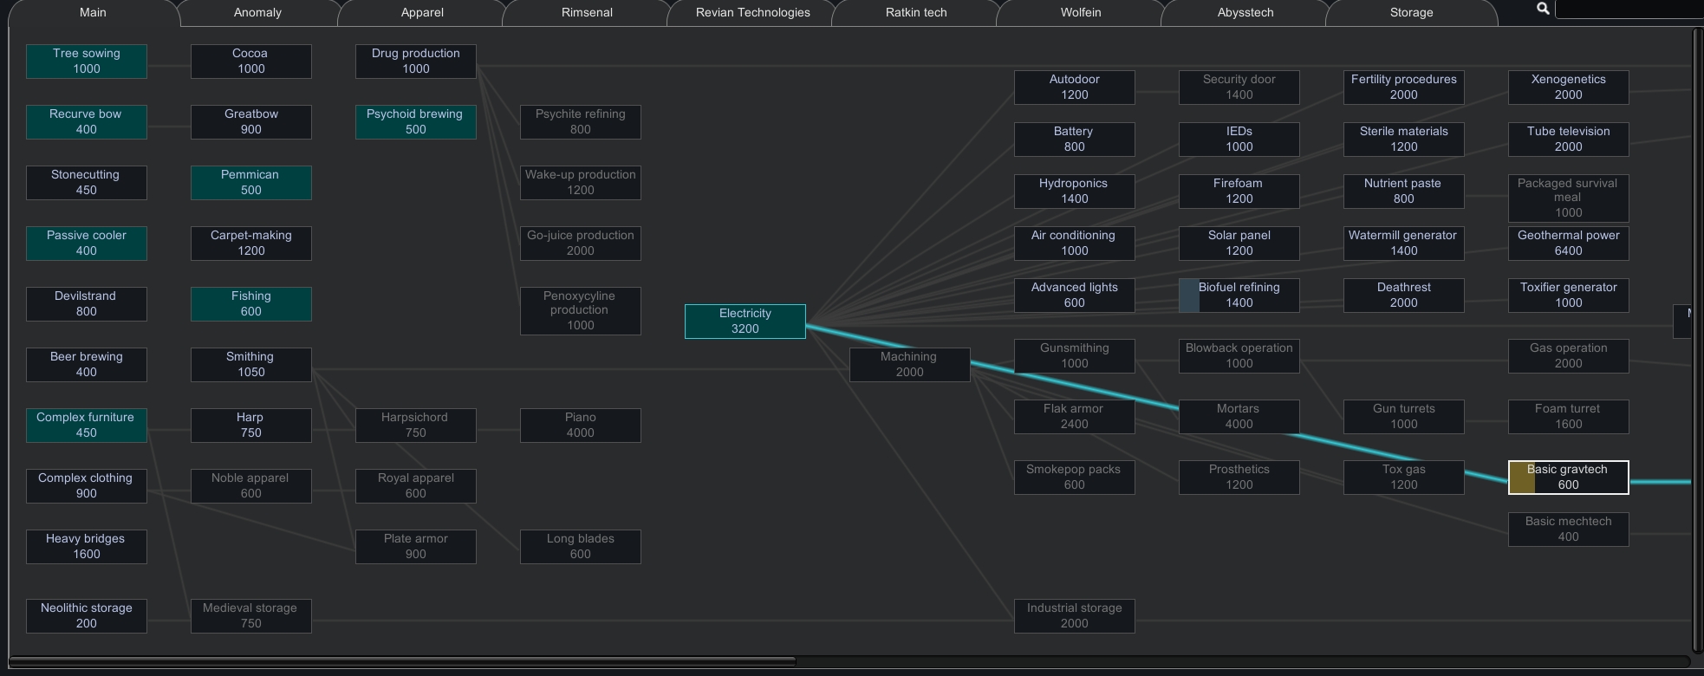Click the Hydroponics research node
Image resolution: width=1704 pixels, height=676 pixels.
tap(1075, 192)
